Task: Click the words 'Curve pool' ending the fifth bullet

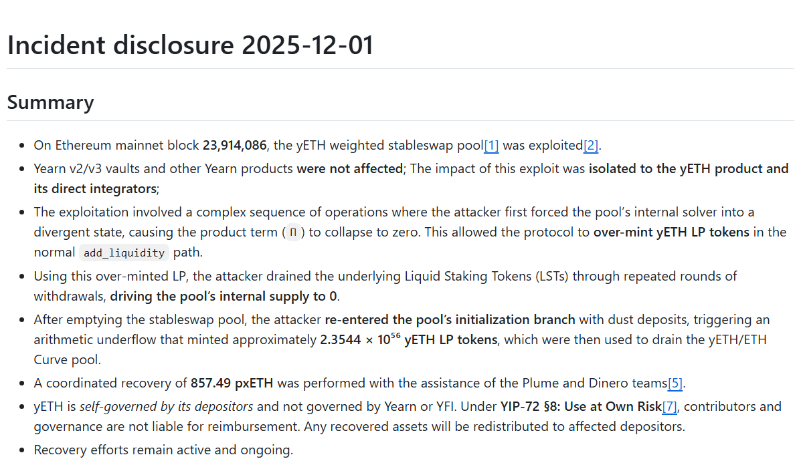Action: 66,360
